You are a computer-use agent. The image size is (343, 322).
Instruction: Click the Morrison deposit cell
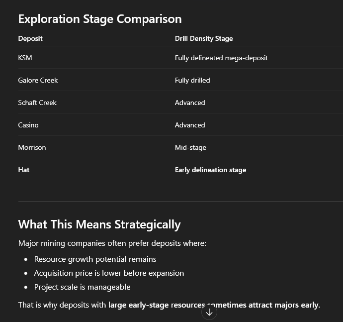(32, 147)
